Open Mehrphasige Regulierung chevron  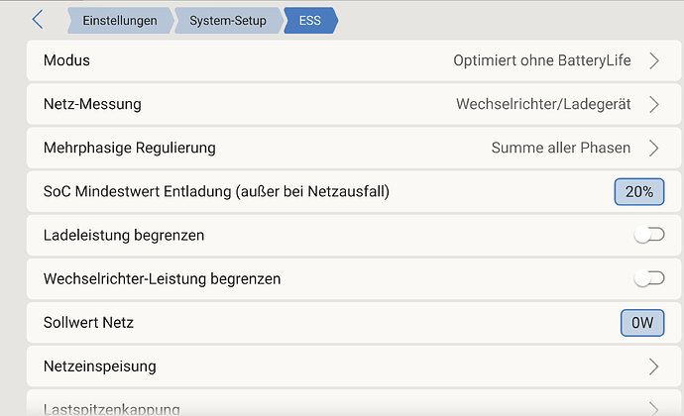tap(653, 148)
